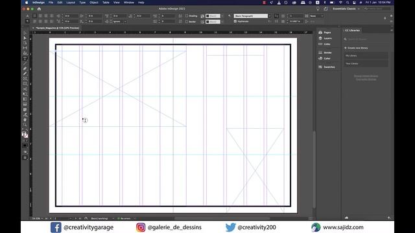Open the Type menu

tap(82, 3)
